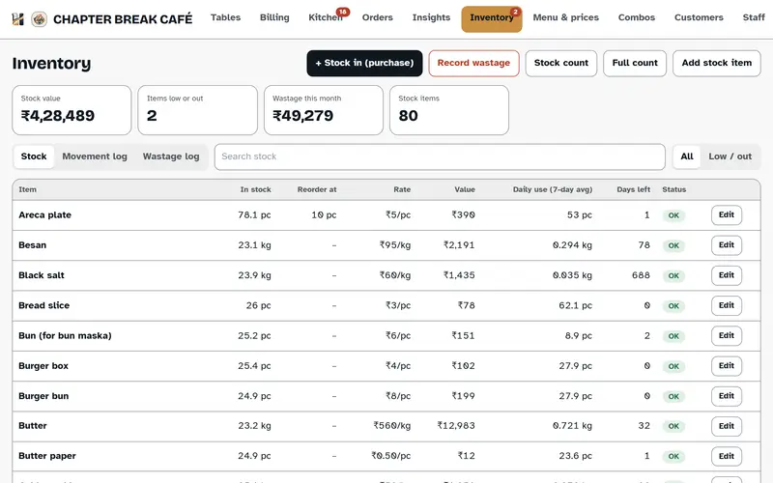
Task: Open the Tables tab
Action: (225, 17)
